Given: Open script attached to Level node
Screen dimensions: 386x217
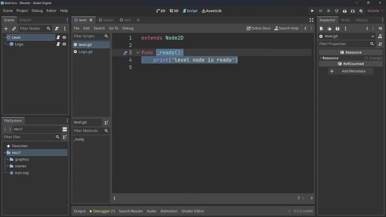Looking at the screenshot, I should [58, 37].
